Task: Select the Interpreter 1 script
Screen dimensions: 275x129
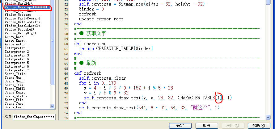Action: click(17, 48)
